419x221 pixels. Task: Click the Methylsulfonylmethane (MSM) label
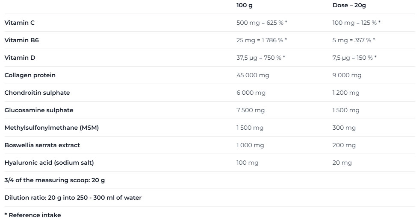[52, 128]
